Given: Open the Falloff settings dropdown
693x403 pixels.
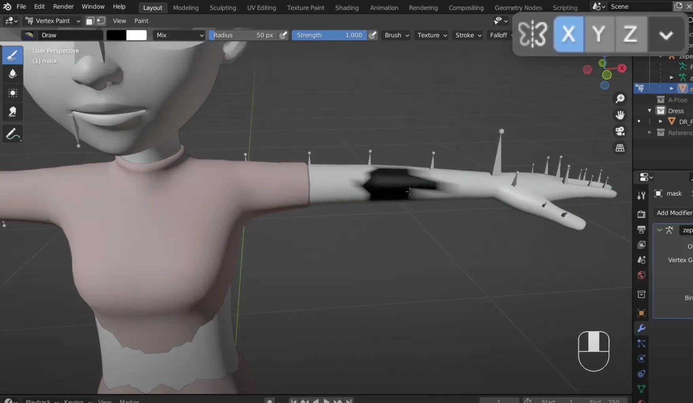Looking at the screenshot, I should 500,35.
